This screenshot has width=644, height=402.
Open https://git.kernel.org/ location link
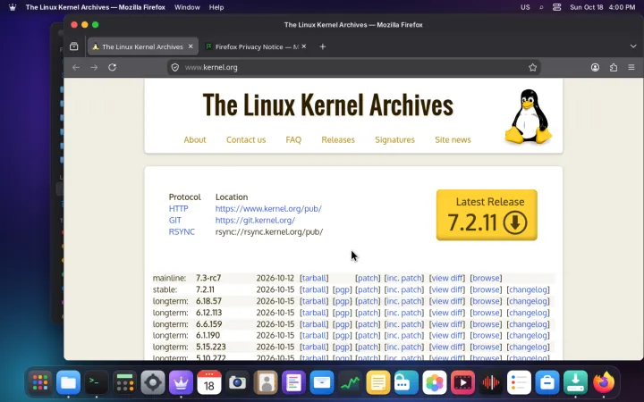pyautogui.click(x=255, y=220)
